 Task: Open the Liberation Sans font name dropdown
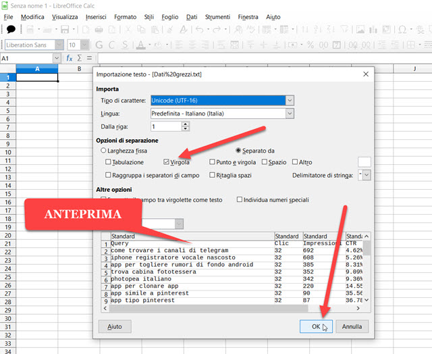tap(59, 45)
